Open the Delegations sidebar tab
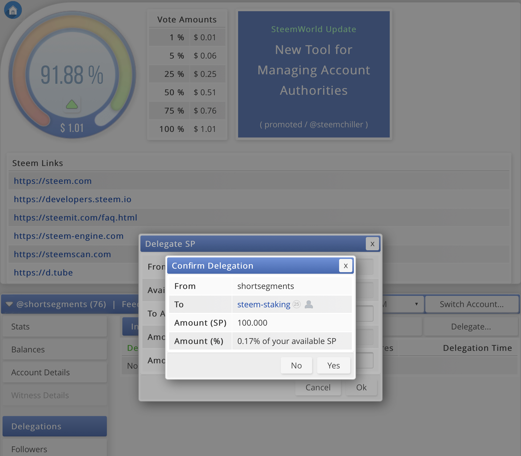 (54, 426)
